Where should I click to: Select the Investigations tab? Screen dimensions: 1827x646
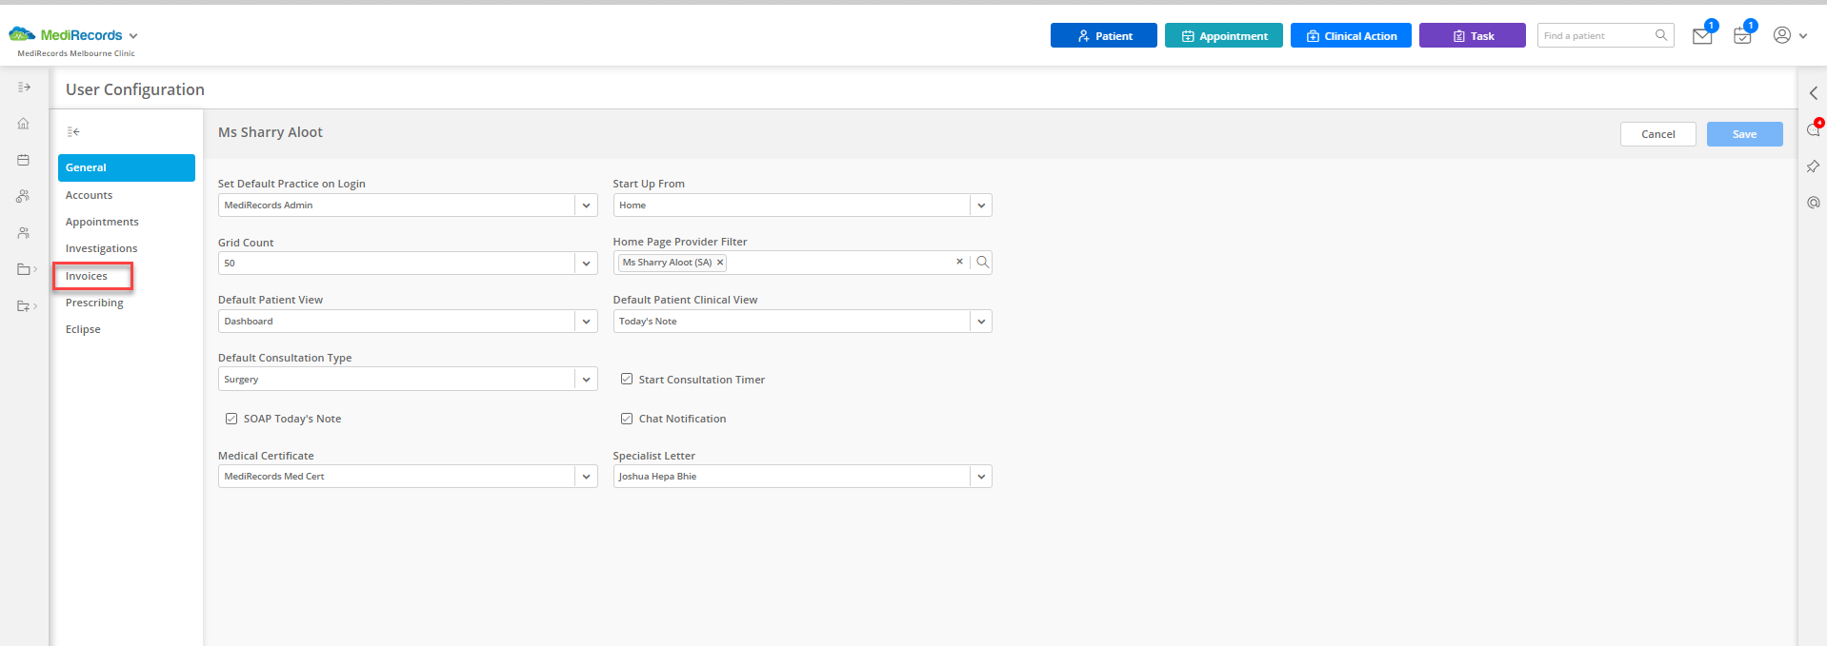tap(101, 248)
